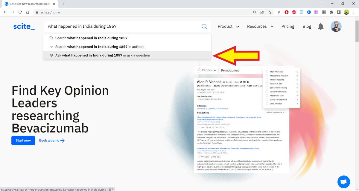Open Chrome profile avatar in toolbar
The height and width of the screenshot is (191, 359).
[x=346, y=12]
